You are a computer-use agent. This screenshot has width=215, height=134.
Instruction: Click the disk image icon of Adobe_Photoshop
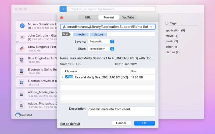point(21,105)
